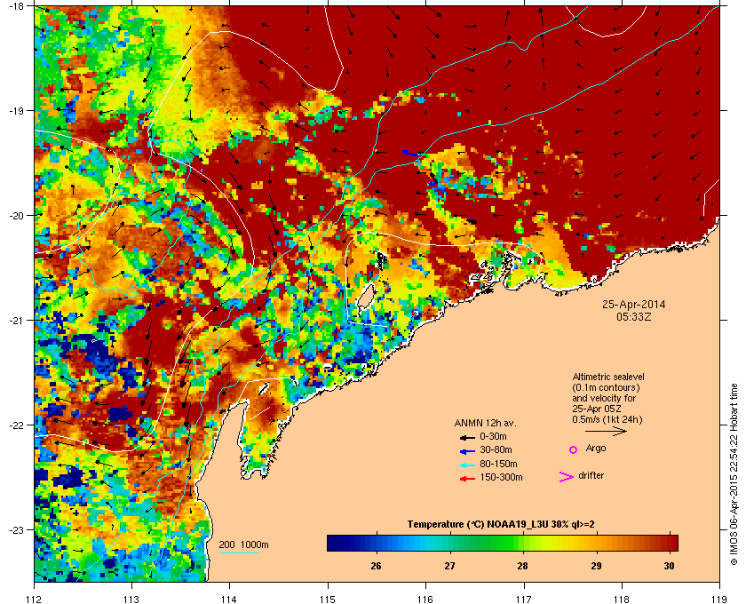
Task: Click the 'drifter' legend label
Action: click(x=591, y=475)
